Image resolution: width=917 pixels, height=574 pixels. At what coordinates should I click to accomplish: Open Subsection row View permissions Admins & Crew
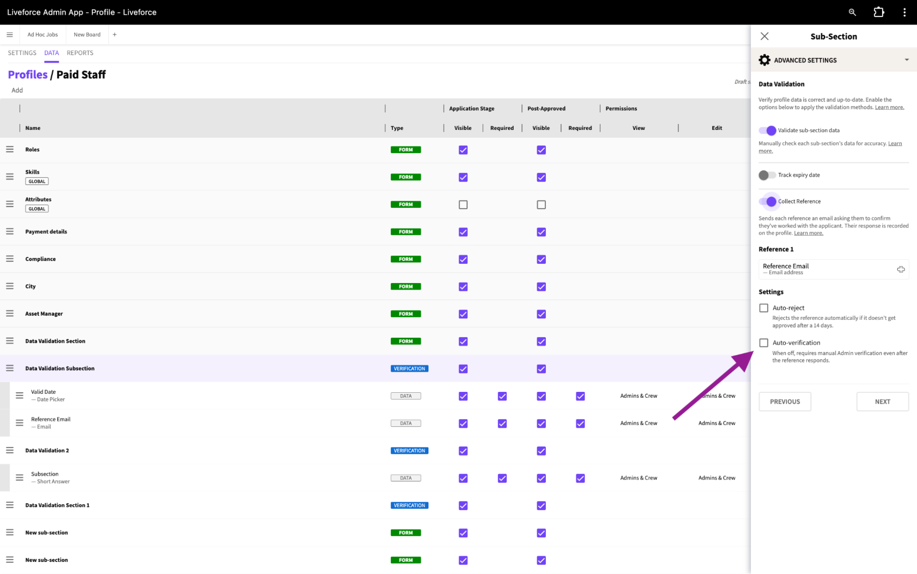coord(639,478)
